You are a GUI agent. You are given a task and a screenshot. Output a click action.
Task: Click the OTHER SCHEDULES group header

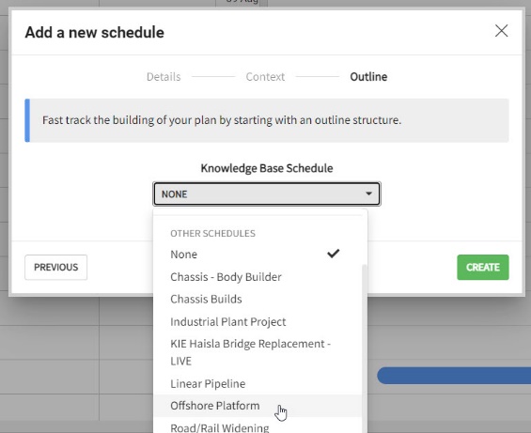click(212, 233)
